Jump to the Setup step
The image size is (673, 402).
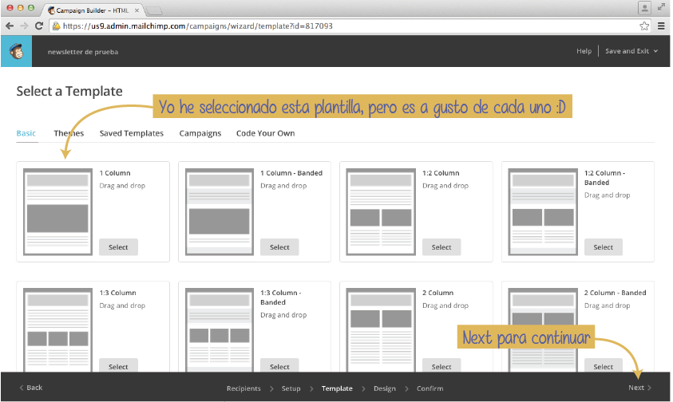pos(291,388)
